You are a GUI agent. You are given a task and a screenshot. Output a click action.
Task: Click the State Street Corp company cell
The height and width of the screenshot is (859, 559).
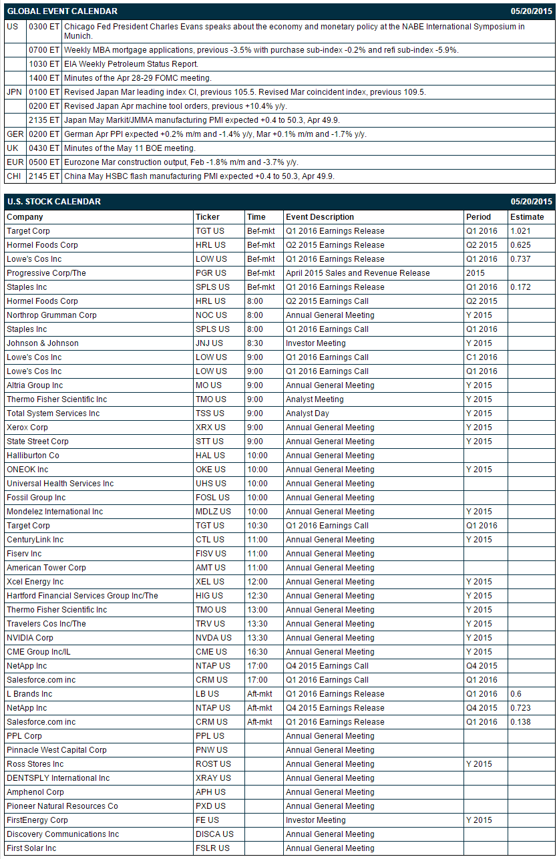pyautogui.click(x=99, y=442)
